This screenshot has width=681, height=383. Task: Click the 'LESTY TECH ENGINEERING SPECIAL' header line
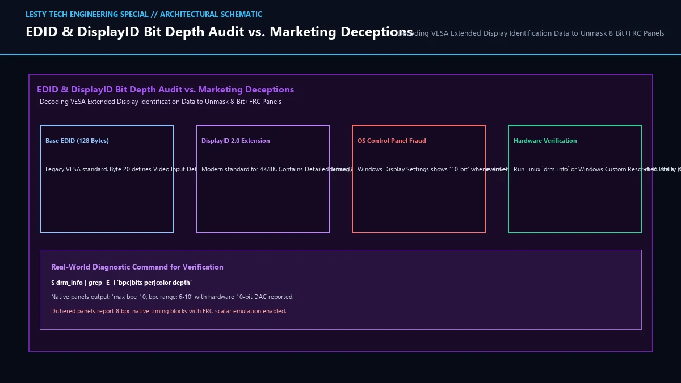[144, 14]
